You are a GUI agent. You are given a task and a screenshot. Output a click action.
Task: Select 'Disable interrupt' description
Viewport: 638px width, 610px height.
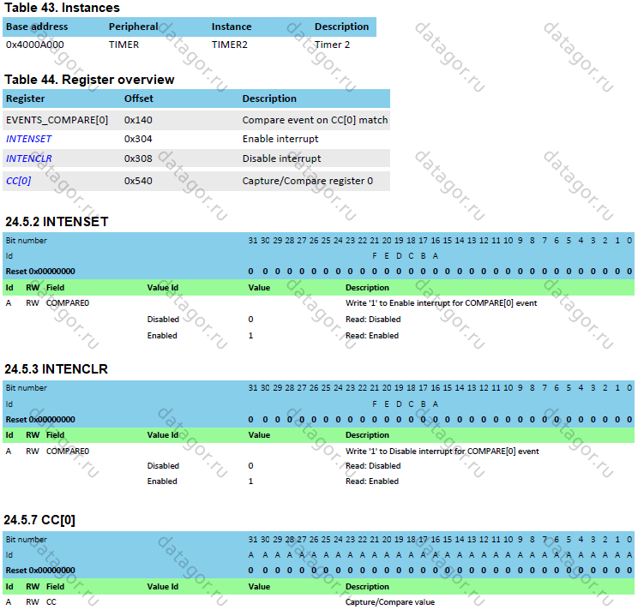pyautogui.click(x=281, y=158)
